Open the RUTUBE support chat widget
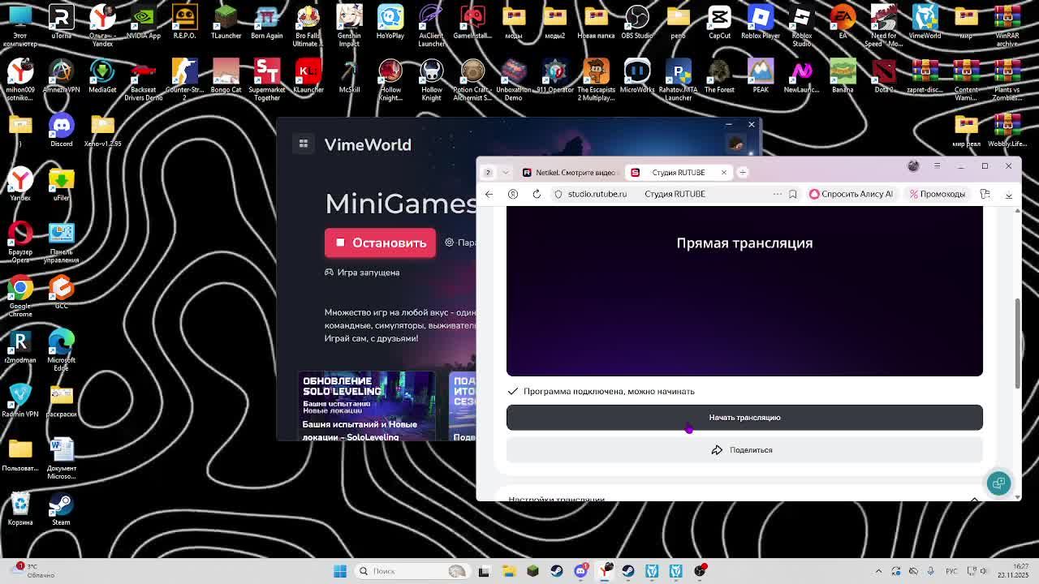The width and height of the screenshot is (1039, 584). (x=998, y=483)
